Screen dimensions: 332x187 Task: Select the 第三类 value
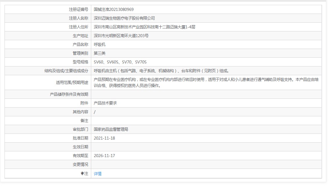pos(99,53)
